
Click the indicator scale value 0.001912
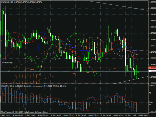[x=153, y=86]
